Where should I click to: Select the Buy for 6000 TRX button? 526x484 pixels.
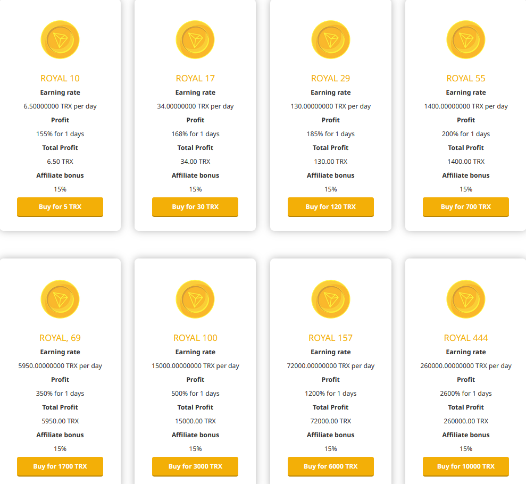point(330,466)
